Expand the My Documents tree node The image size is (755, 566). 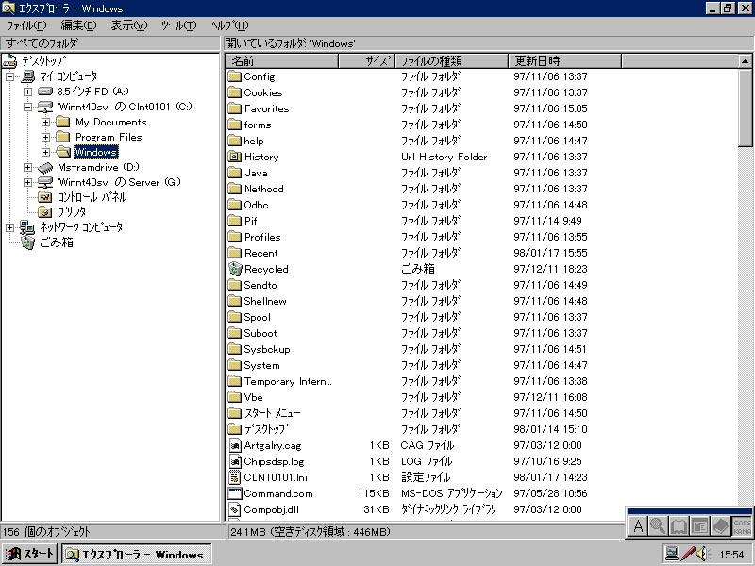click(x=45, y=123)
